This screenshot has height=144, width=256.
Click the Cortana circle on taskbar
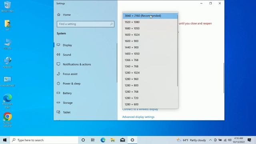(x=83, y=140)
